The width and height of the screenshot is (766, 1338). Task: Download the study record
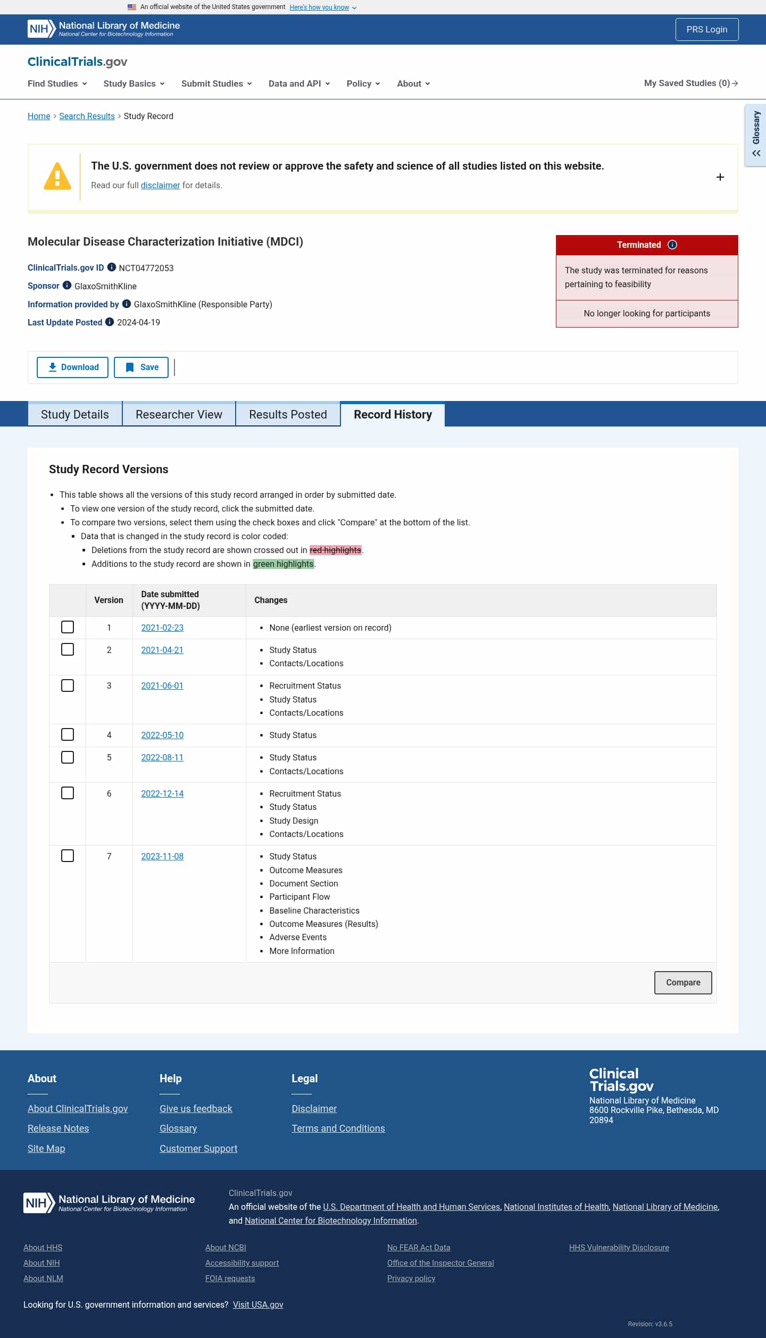[x=72, y=367]
